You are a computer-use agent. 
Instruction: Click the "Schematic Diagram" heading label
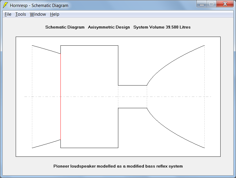[x=65, y=27]
